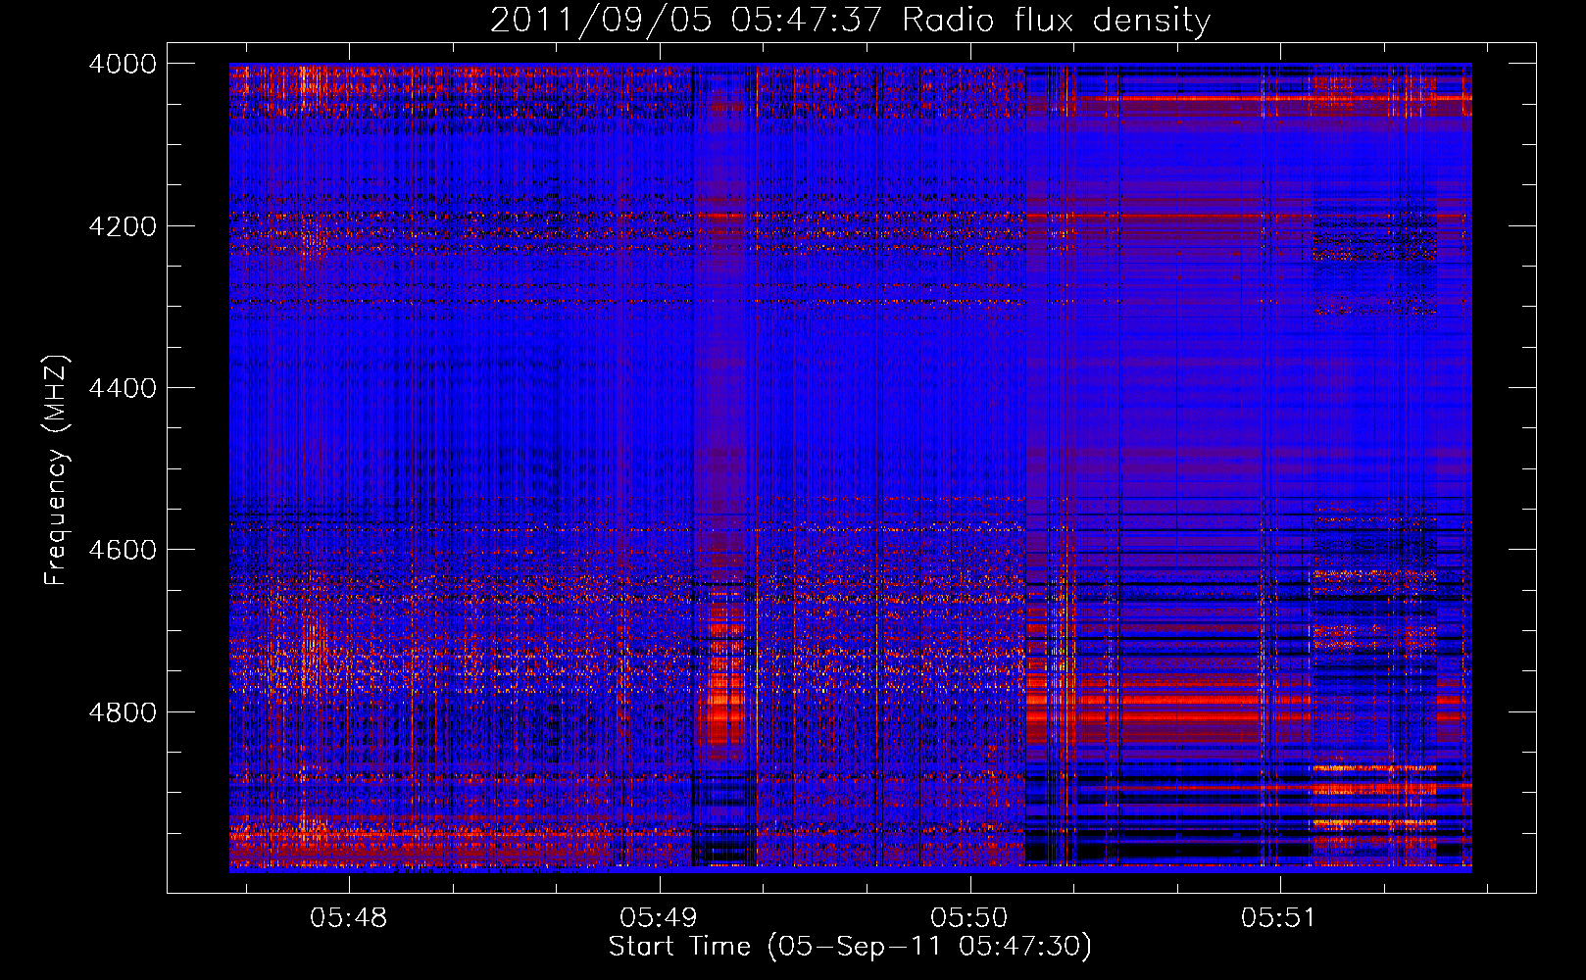Click the 05:50 time tick label

click(x=969, y=918)
